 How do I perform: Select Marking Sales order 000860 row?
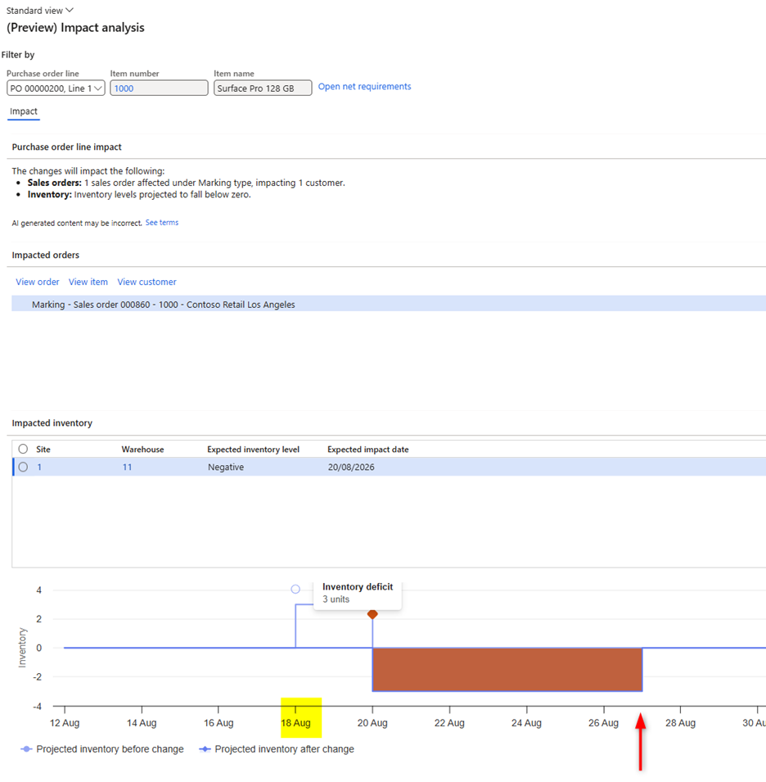pos(389,305)
